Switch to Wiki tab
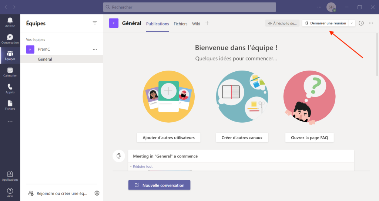This screenshot has width=379, height=201. tap(196, 24)
